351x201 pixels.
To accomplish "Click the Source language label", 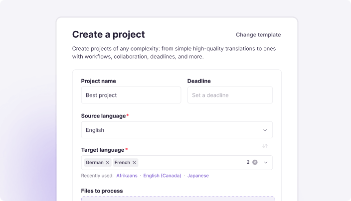I will tap(103, 116).
